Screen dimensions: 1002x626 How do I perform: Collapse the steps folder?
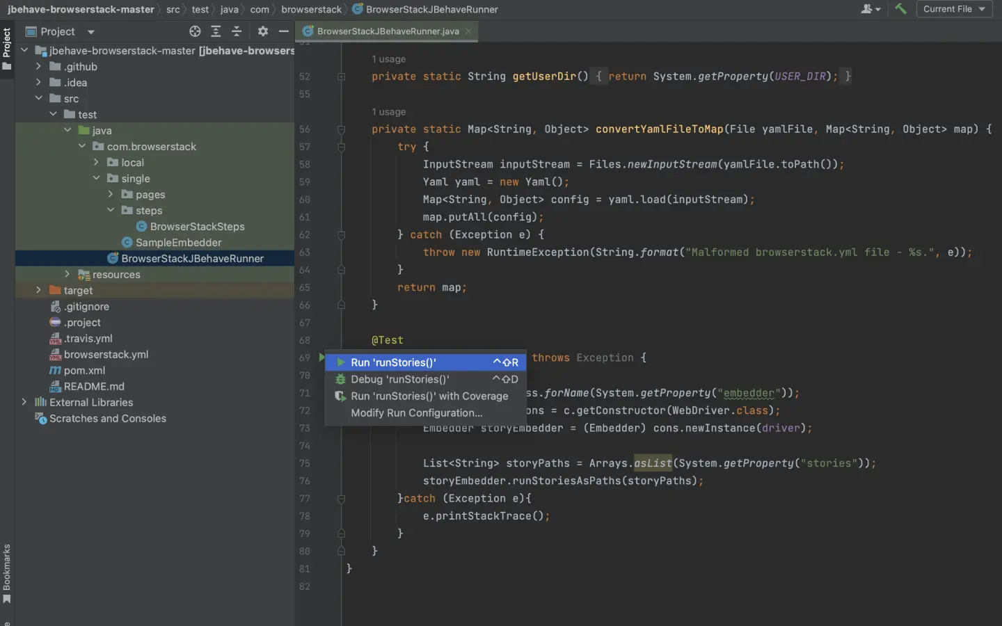[x=111, y=210]
